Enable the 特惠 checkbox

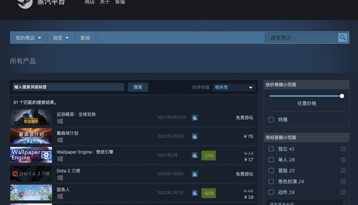(271, 120)
